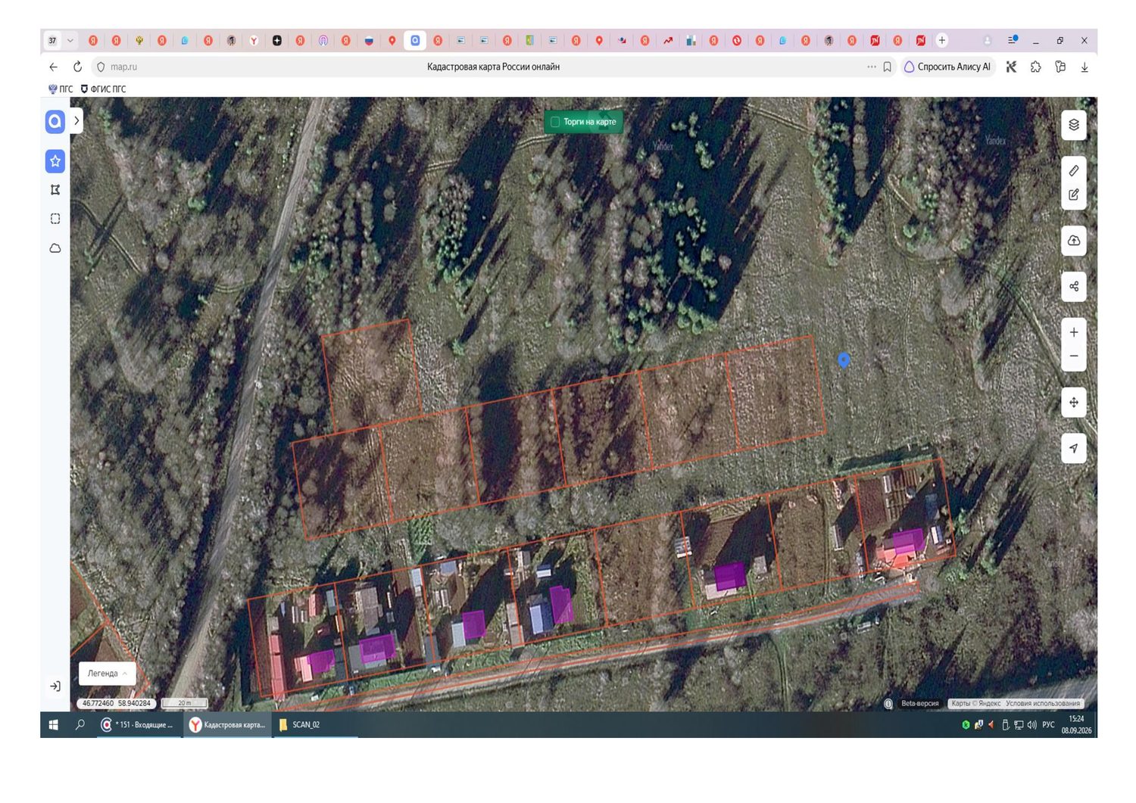Select the polygon drawing tool in sidebar
The image size is (1136, 803).
tap(55, 190)
